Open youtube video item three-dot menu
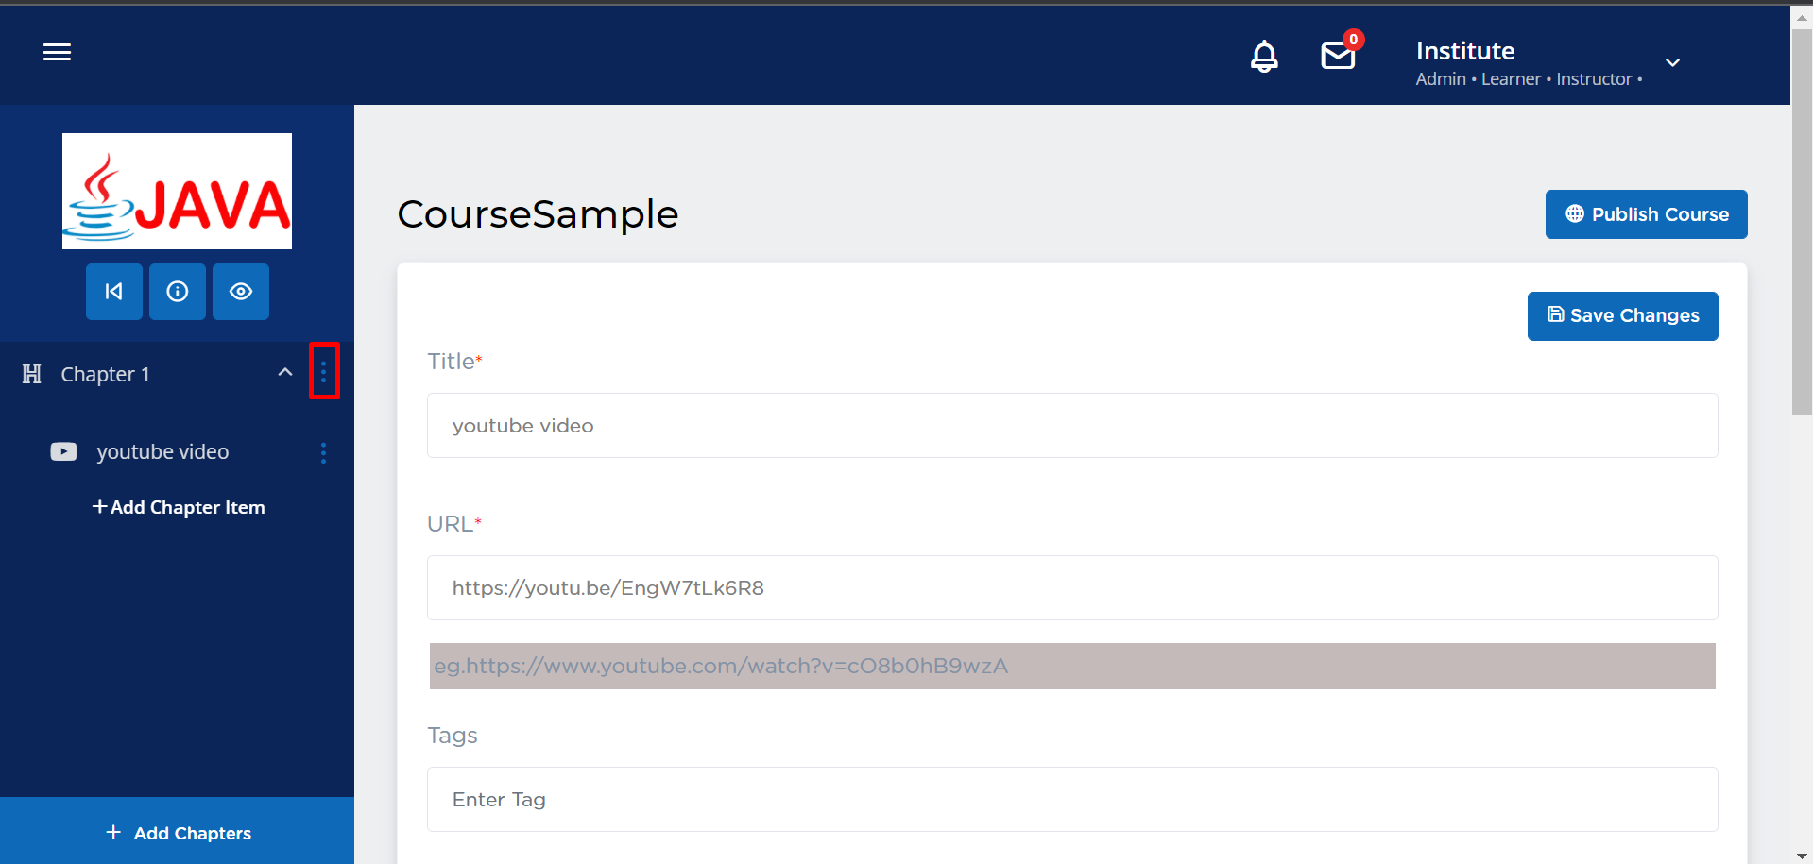Screen dimensions: 1813x864 [323, 453]
